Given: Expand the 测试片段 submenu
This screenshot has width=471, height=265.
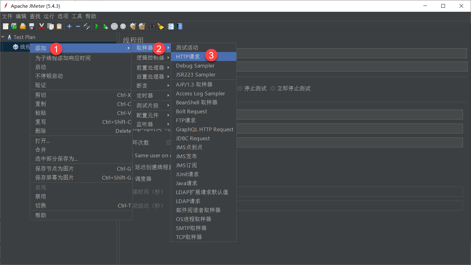Looking at the screenshot, I should pos(151,105).
